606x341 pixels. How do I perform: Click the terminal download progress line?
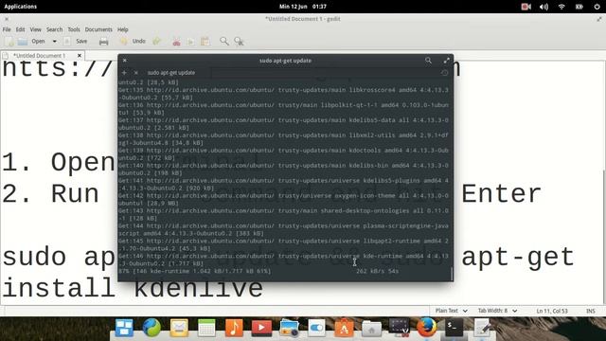[258, 271]
